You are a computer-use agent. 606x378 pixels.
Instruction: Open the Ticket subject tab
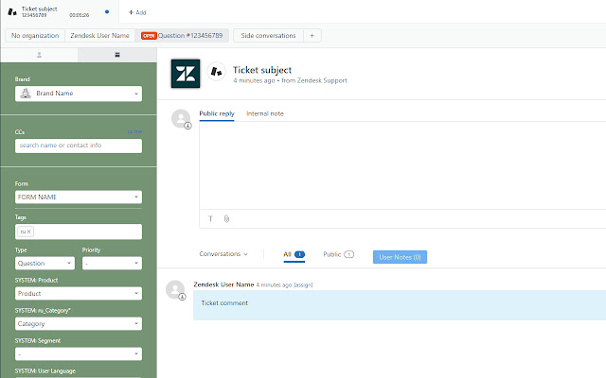(x=58, y=12)
